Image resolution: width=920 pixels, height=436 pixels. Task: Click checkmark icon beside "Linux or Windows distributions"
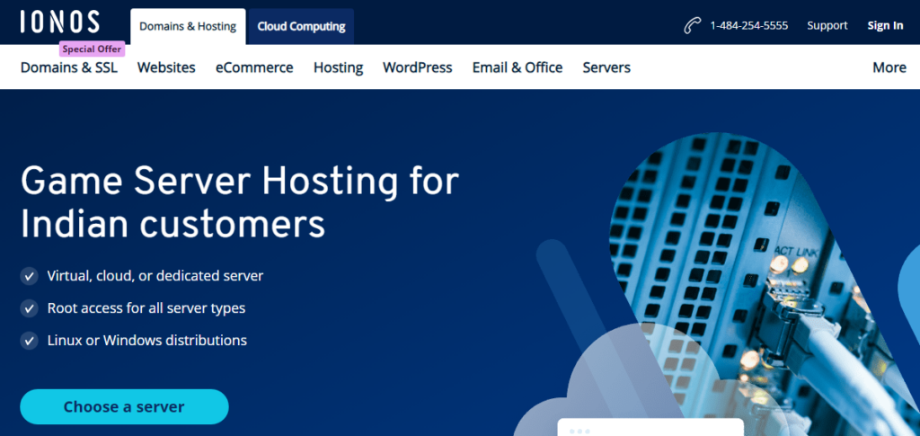[x=30, y=341]
